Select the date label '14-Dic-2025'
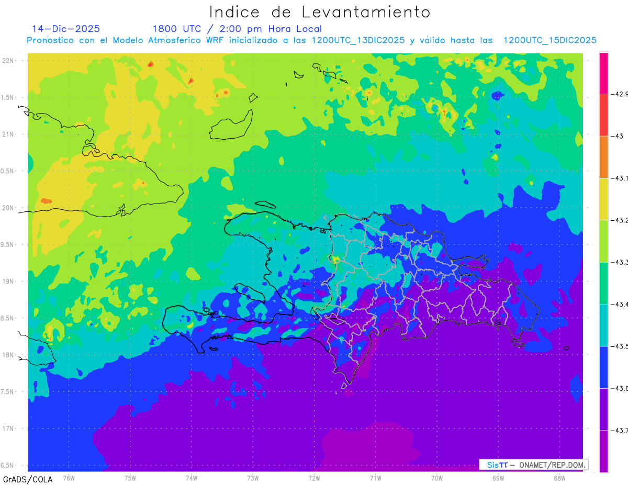The height and width of the screenshot is (485, 628). [x=66, y=29]
